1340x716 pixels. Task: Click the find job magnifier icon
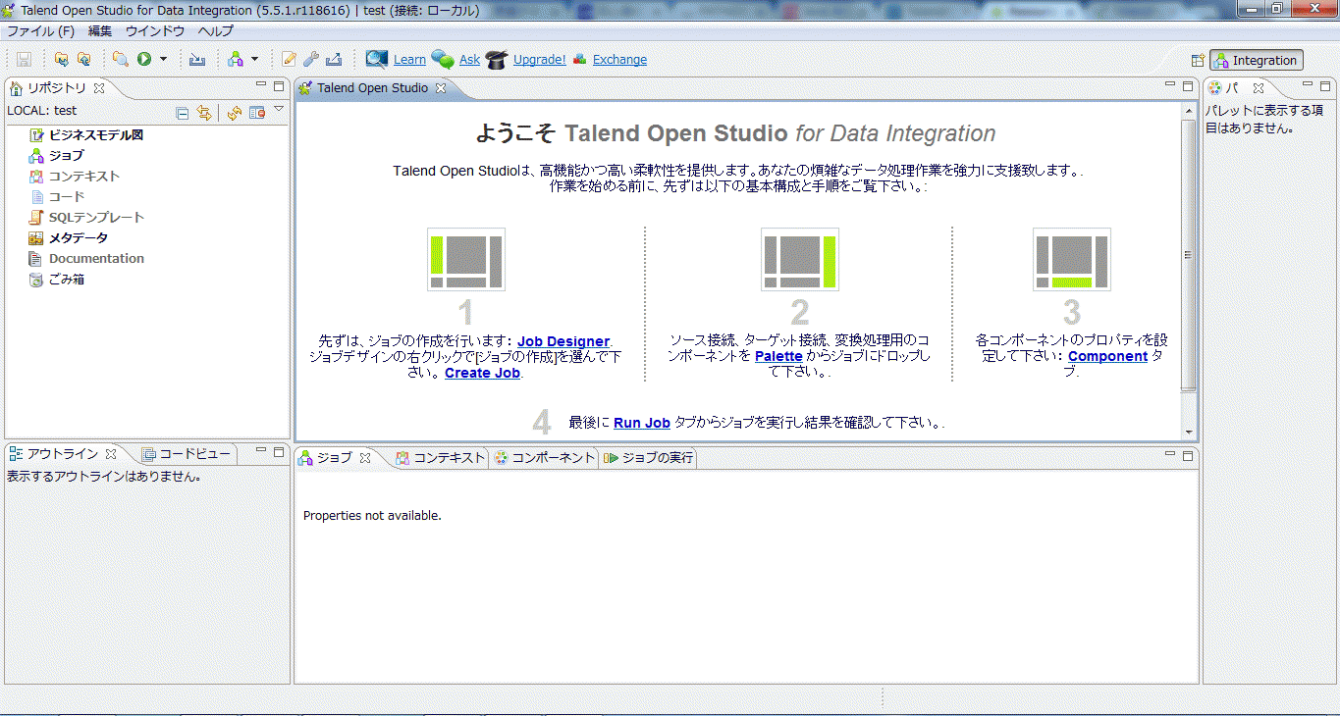click(121, 60)
